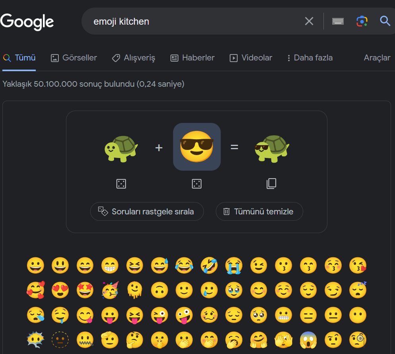Search by image with the Lens camera icon
Image resolution: width=395 pixels, height=354 pixels.
tap(362, 21)
